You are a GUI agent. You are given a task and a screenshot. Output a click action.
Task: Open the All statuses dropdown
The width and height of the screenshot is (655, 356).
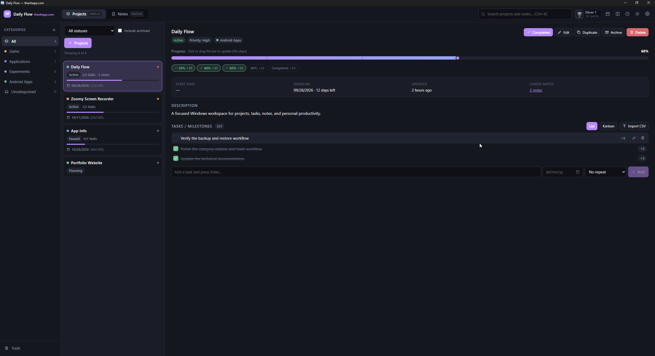[x=90, y=31]
